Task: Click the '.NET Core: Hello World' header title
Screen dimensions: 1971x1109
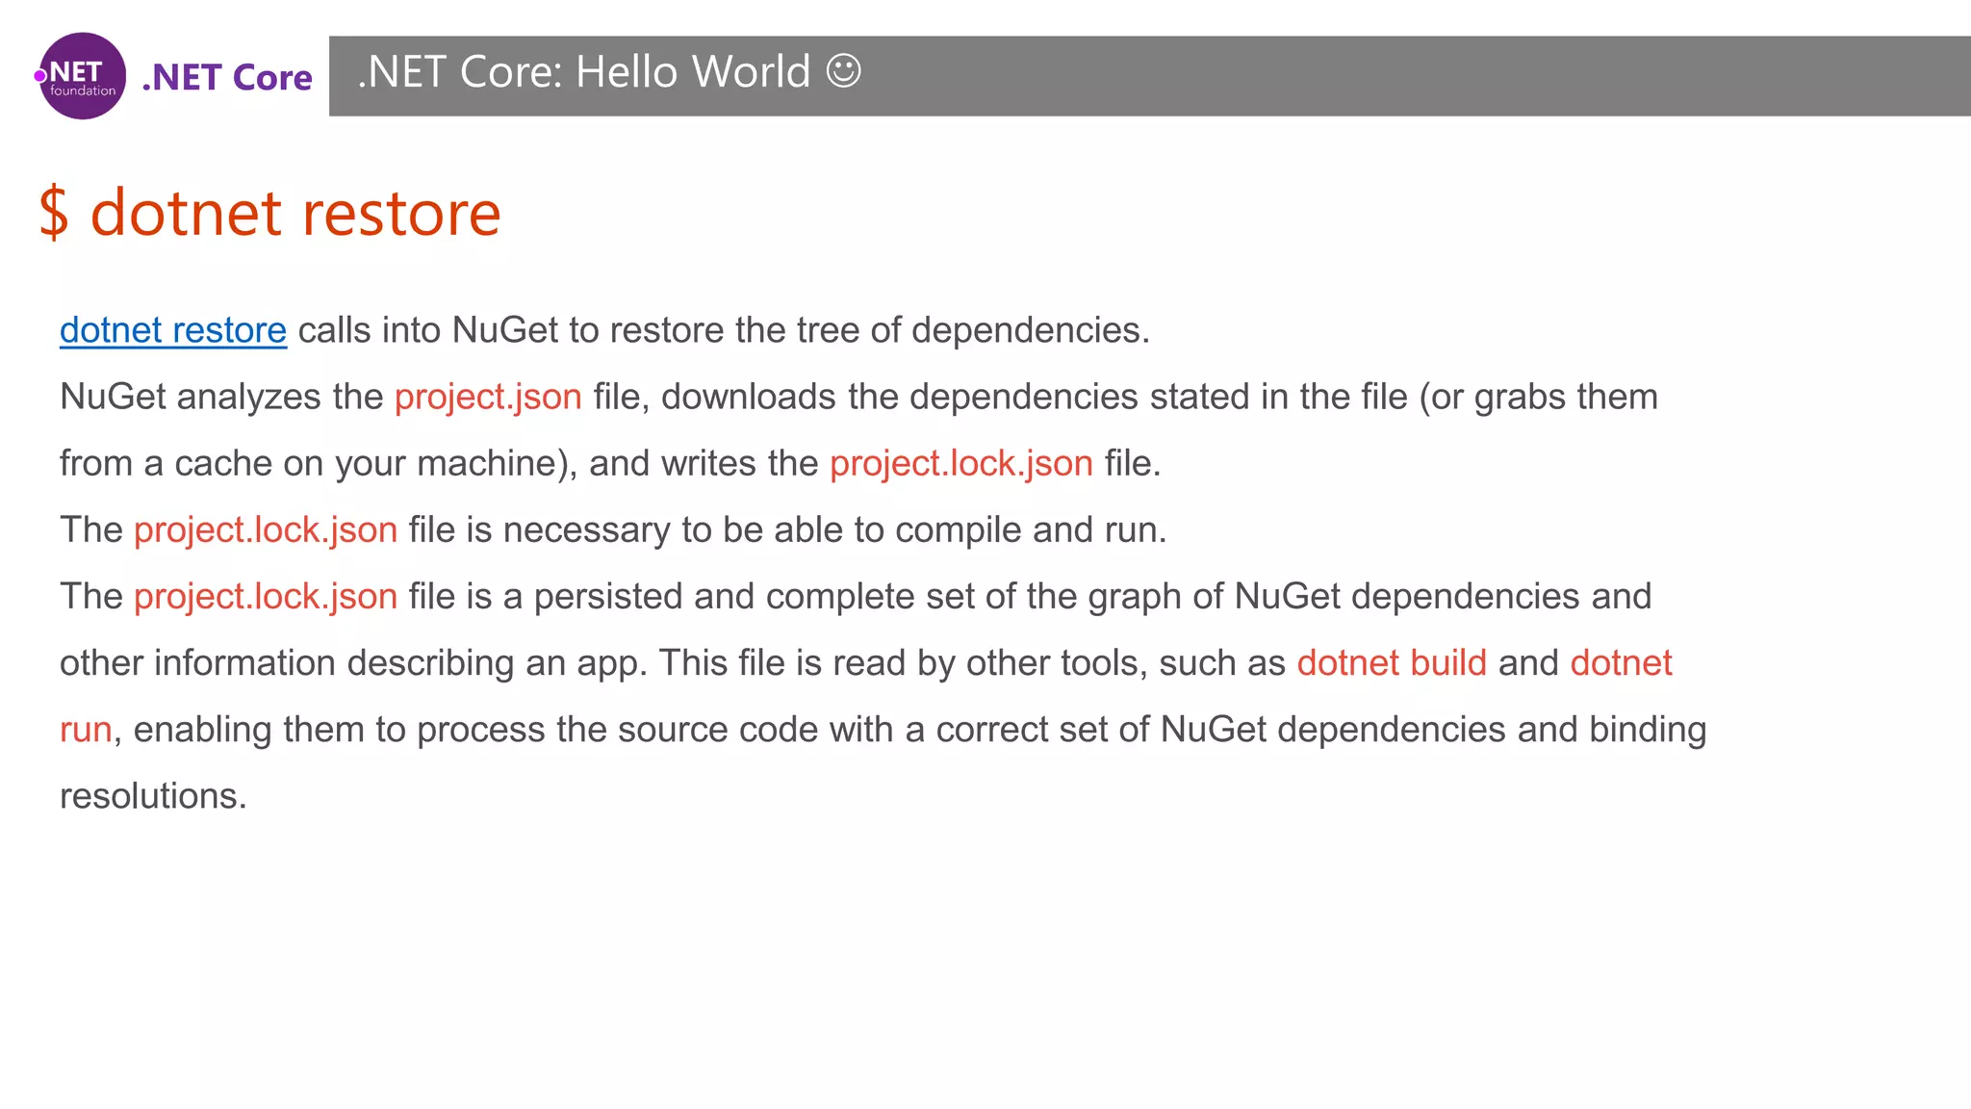Action: (x=584, y=72)
